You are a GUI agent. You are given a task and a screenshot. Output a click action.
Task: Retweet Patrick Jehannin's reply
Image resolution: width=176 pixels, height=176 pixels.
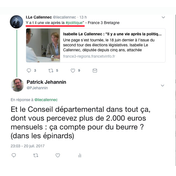(36, 155)
